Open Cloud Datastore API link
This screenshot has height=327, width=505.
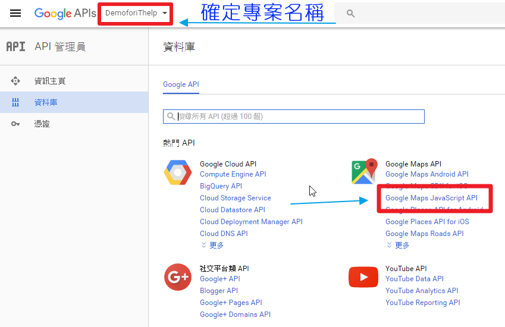point(233,210)
